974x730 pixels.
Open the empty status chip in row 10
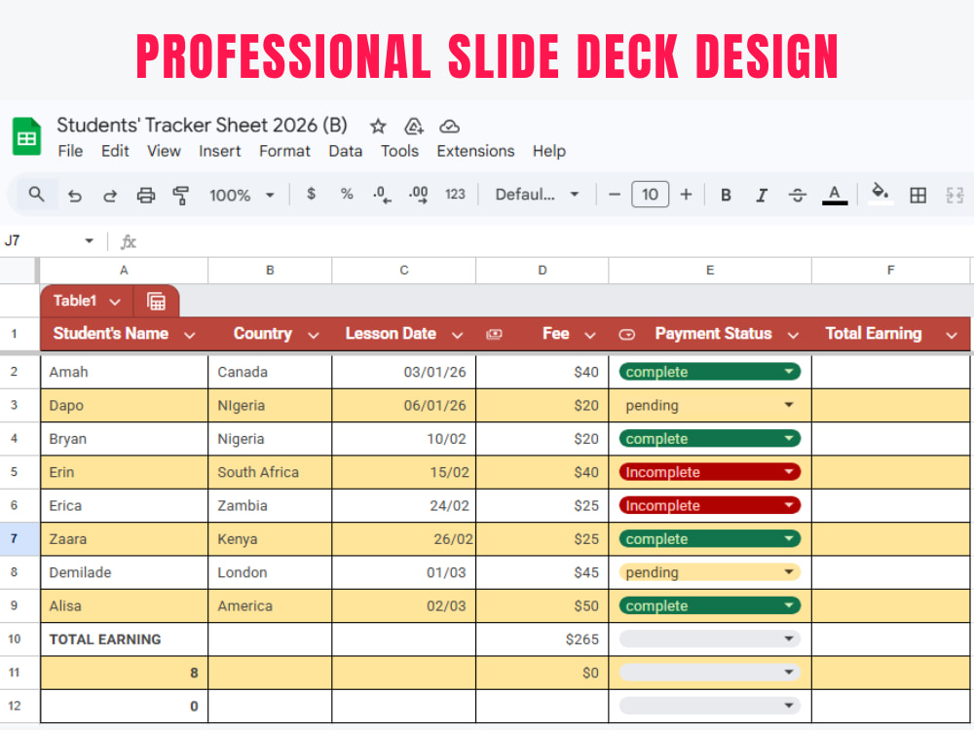pos(709,639)
